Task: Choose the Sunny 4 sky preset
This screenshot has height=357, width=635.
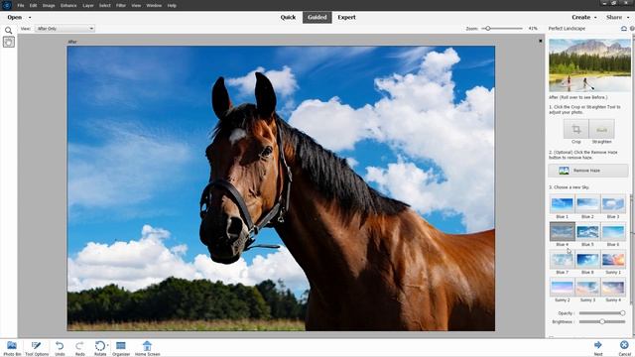Action: (x=613, y=288)
